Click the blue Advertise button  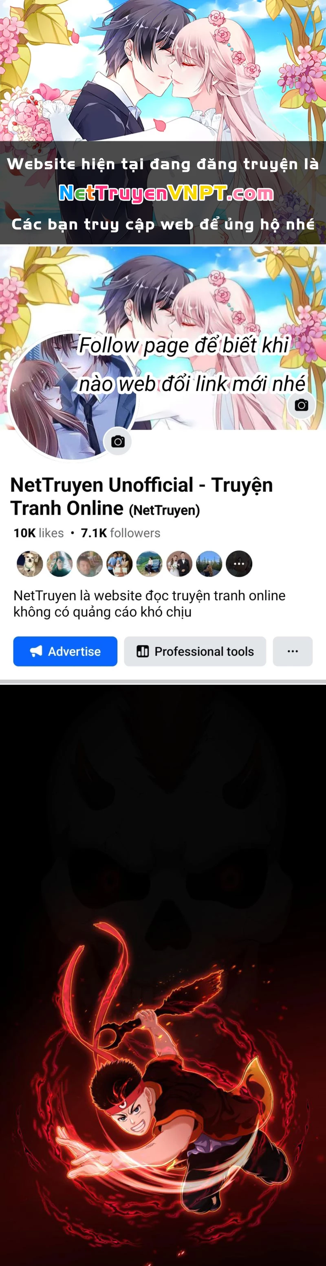pos(65,651)
